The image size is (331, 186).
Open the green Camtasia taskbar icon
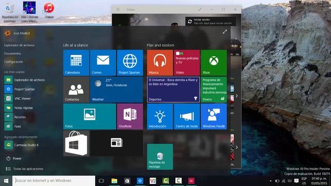pyautogui.click(x=165, y=181)
